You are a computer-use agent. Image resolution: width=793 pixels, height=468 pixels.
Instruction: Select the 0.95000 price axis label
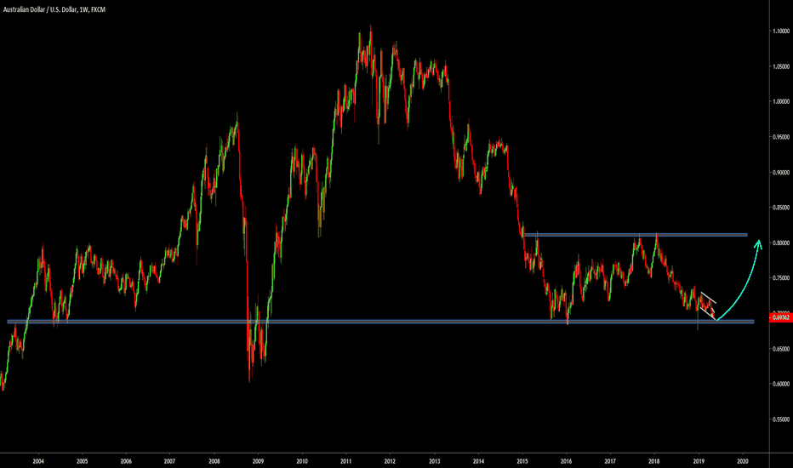tap(781, 137)
